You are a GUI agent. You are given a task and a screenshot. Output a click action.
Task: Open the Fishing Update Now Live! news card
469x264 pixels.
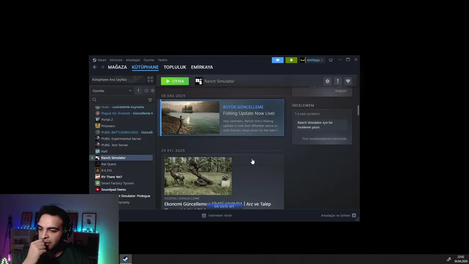tap(222, 117)
